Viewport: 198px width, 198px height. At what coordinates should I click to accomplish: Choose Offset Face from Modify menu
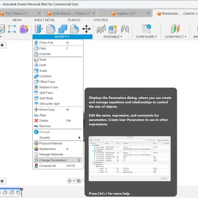[58, 82]
